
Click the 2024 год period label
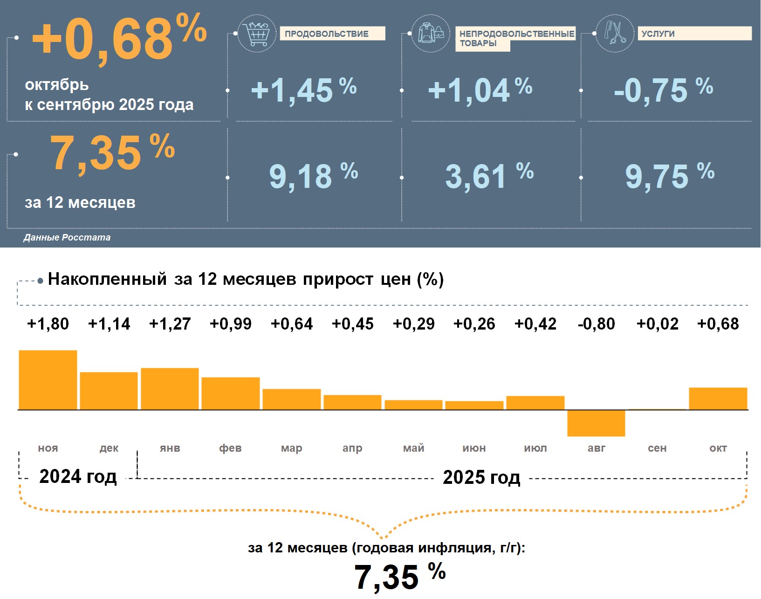pos(78,476)
